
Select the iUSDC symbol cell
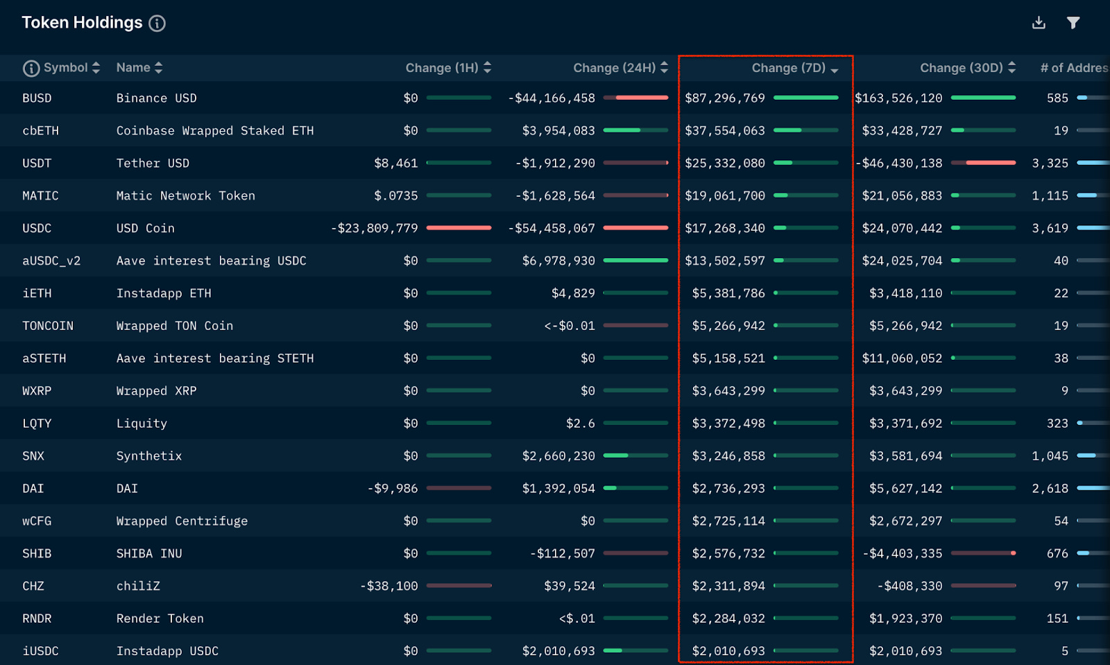tap(40, 651)
